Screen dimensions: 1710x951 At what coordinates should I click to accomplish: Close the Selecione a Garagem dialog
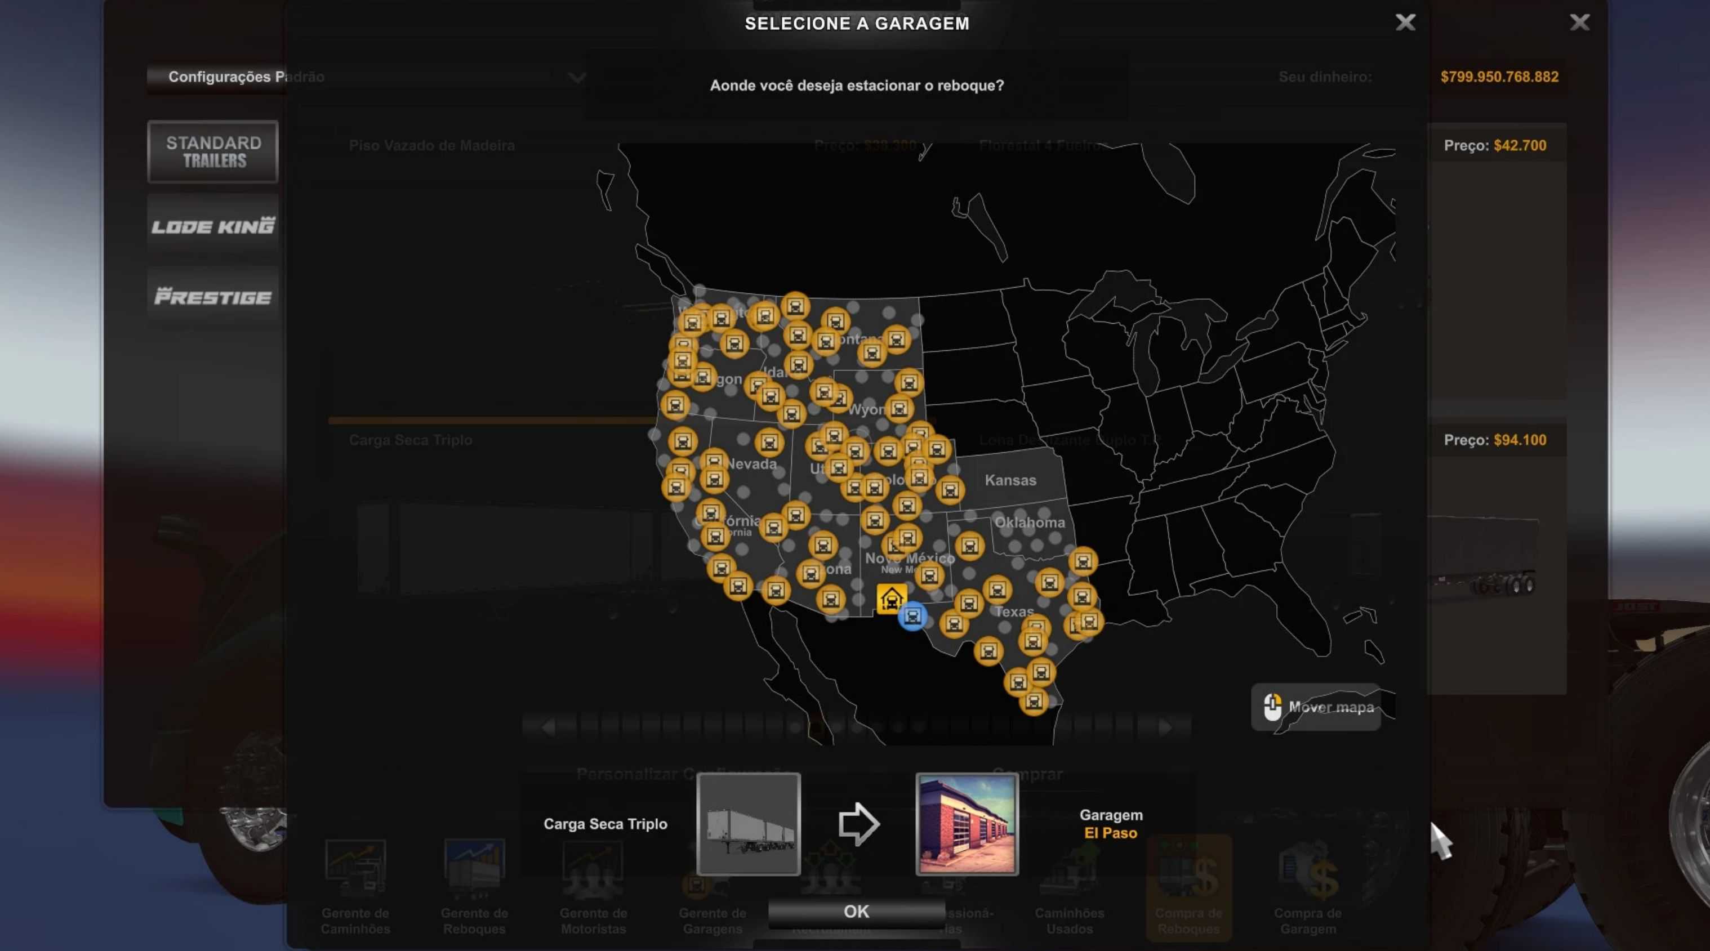click(x=1405, y=23)
